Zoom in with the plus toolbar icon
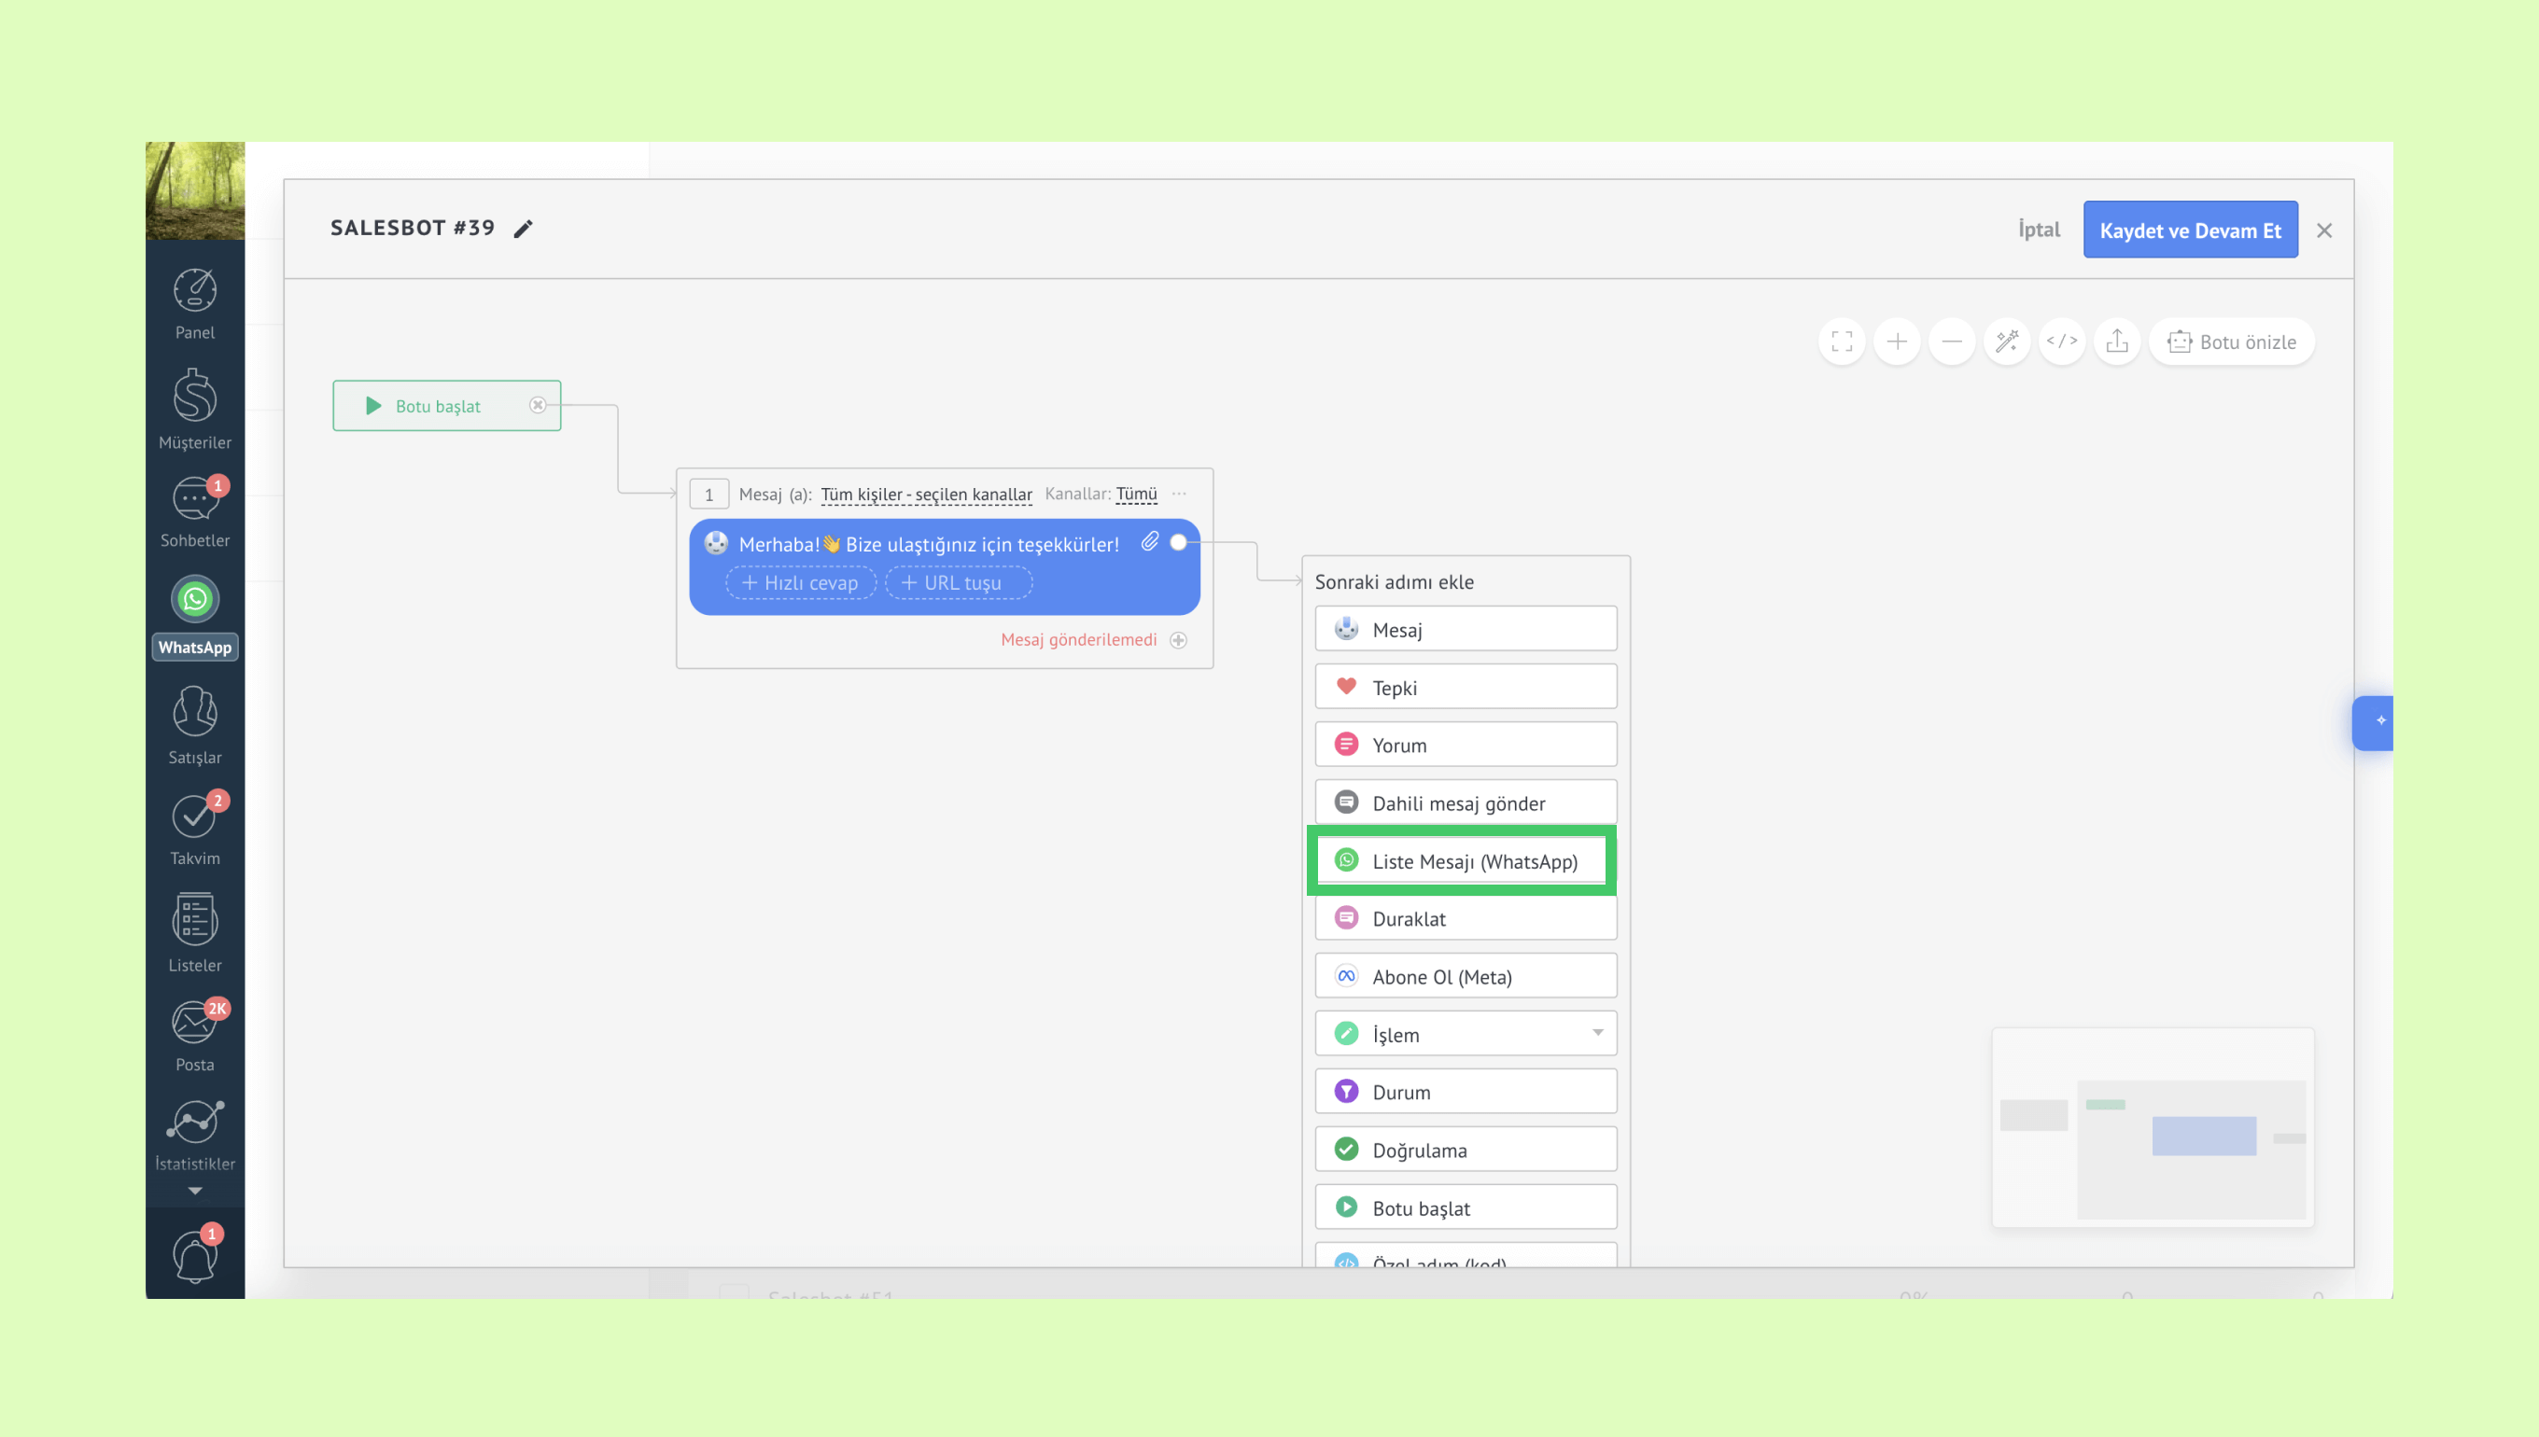This screenshot has height=1437, width=2539. click(1897, 342)
